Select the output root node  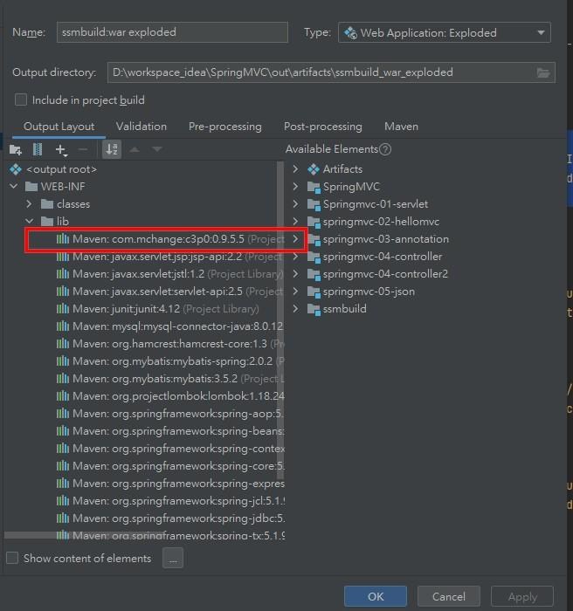[x=63, y=168]
